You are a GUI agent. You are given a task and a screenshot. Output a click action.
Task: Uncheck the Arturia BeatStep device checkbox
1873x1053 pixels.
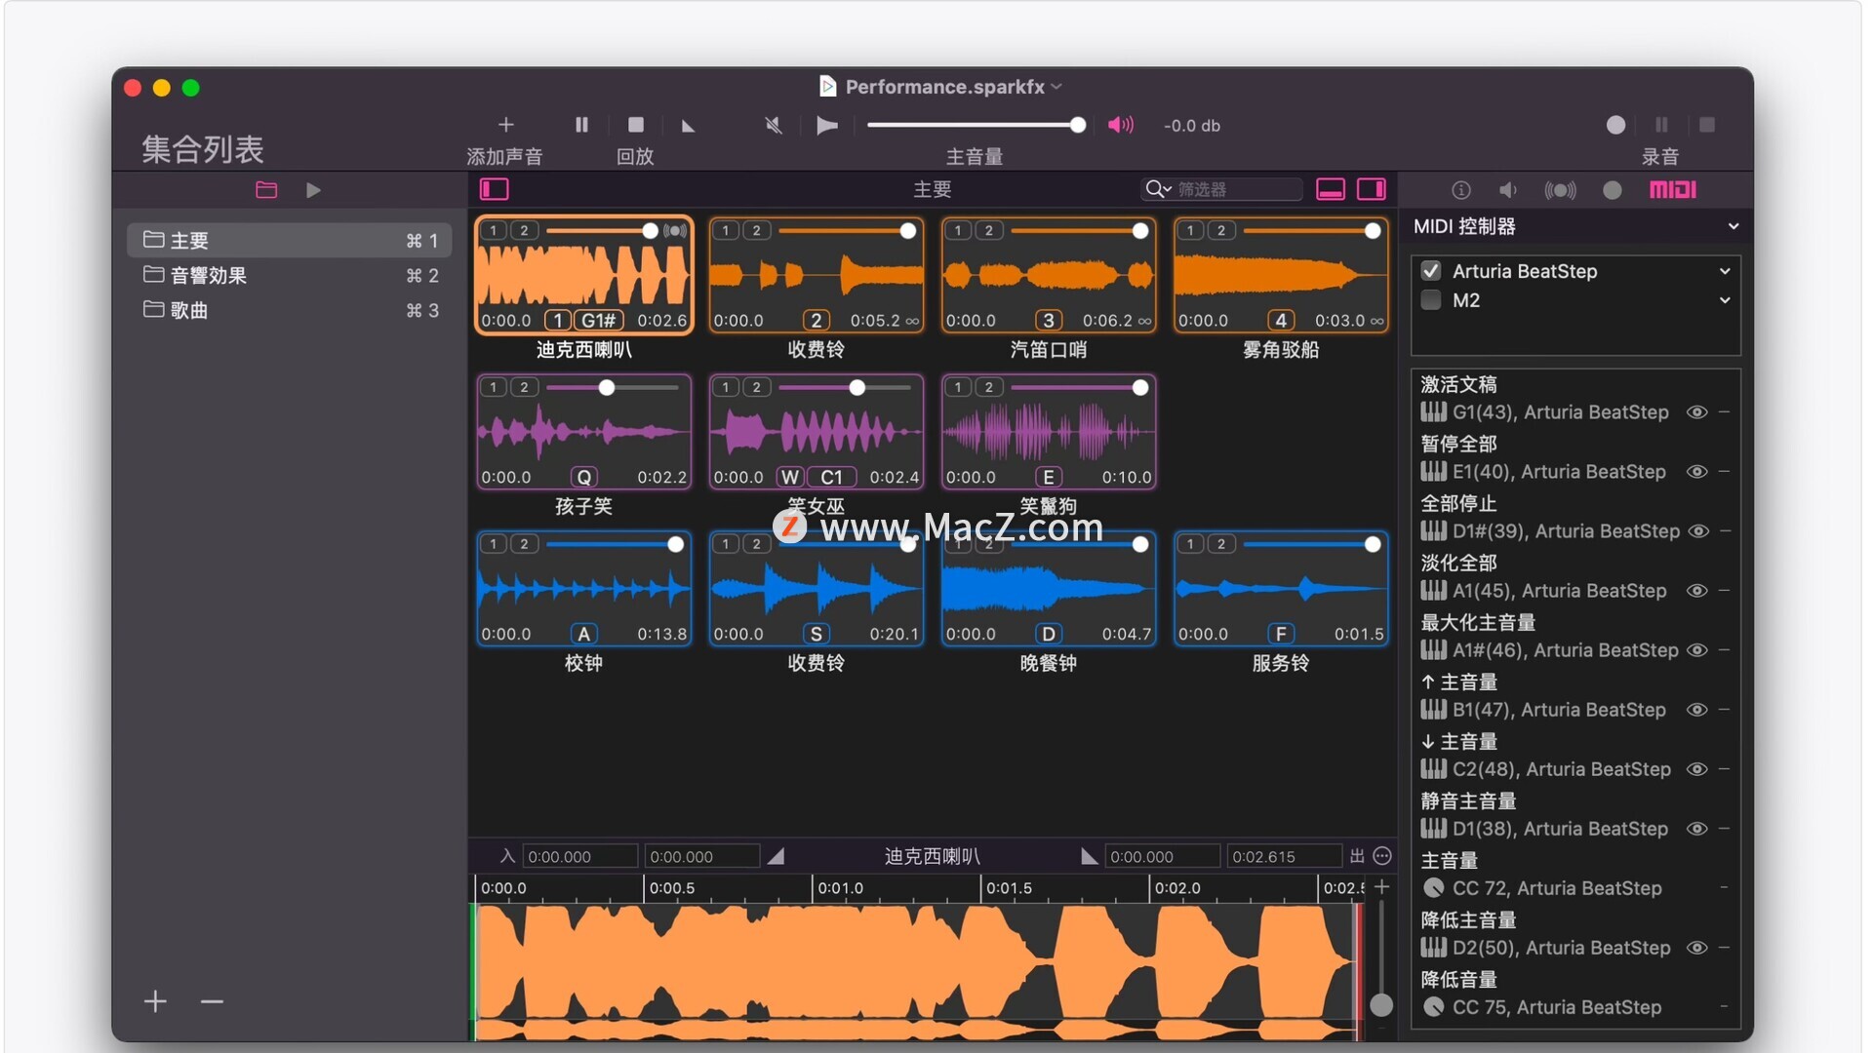(1431, 271)
